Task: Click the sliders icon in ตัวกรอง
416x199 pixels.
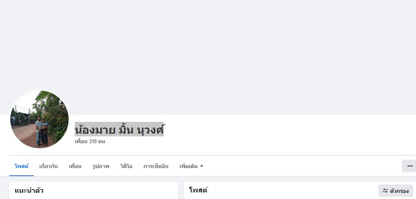Action: tap(385, 191)
